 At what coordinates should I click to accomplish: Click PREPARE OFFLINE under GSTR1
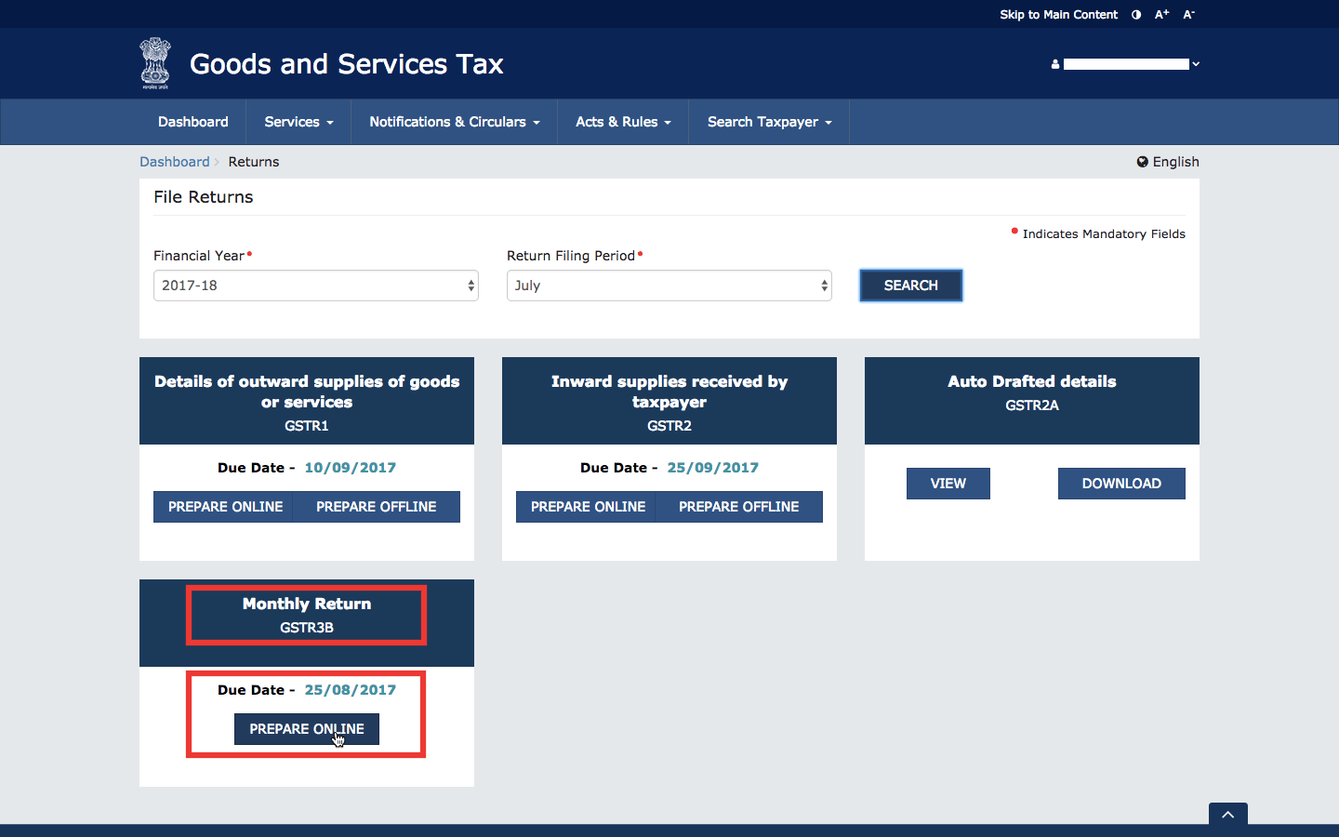click(376, 507)
